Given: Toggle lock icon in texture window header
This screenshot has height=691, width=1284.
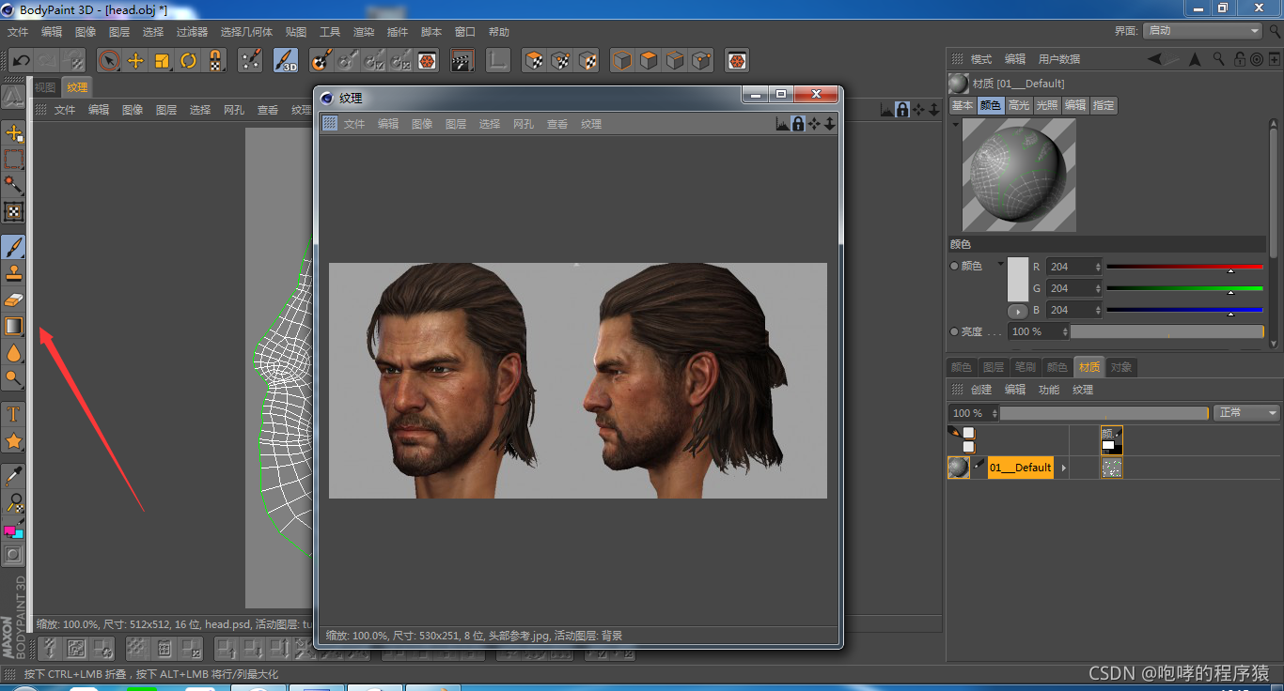Looking at the screenshot, I should coord(798,124).
